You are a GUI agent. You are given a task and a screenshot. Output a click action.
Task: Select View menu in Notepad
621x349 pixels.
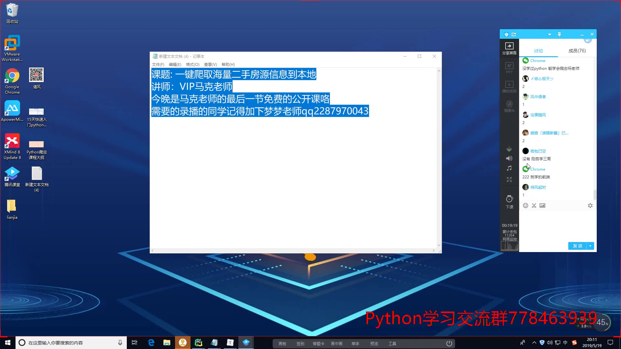209,64
